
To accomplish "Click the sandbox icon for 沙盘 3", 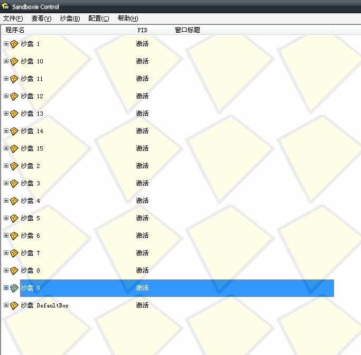I will click(x=14, y=183).
